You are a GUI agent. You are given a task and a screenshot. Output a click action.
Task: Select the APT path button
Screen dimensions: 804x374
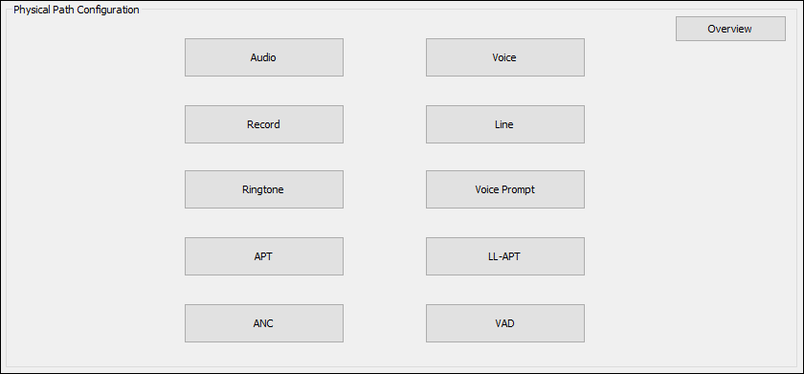pos(264,256)
